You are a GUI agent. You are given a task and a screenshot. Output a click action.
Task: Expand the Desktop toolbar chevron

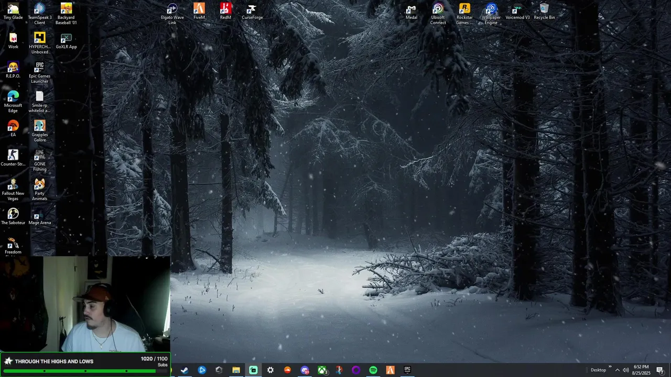[610, 367]
